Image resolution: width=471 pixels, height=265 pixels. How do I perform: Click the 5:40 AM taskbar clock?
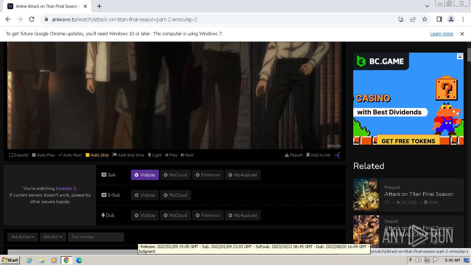(x=452, y=260)
